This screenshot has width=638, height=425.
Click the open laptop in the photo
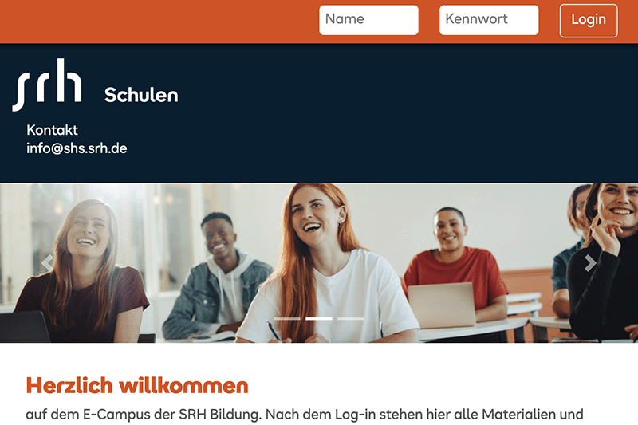click(x=442, y=305)
